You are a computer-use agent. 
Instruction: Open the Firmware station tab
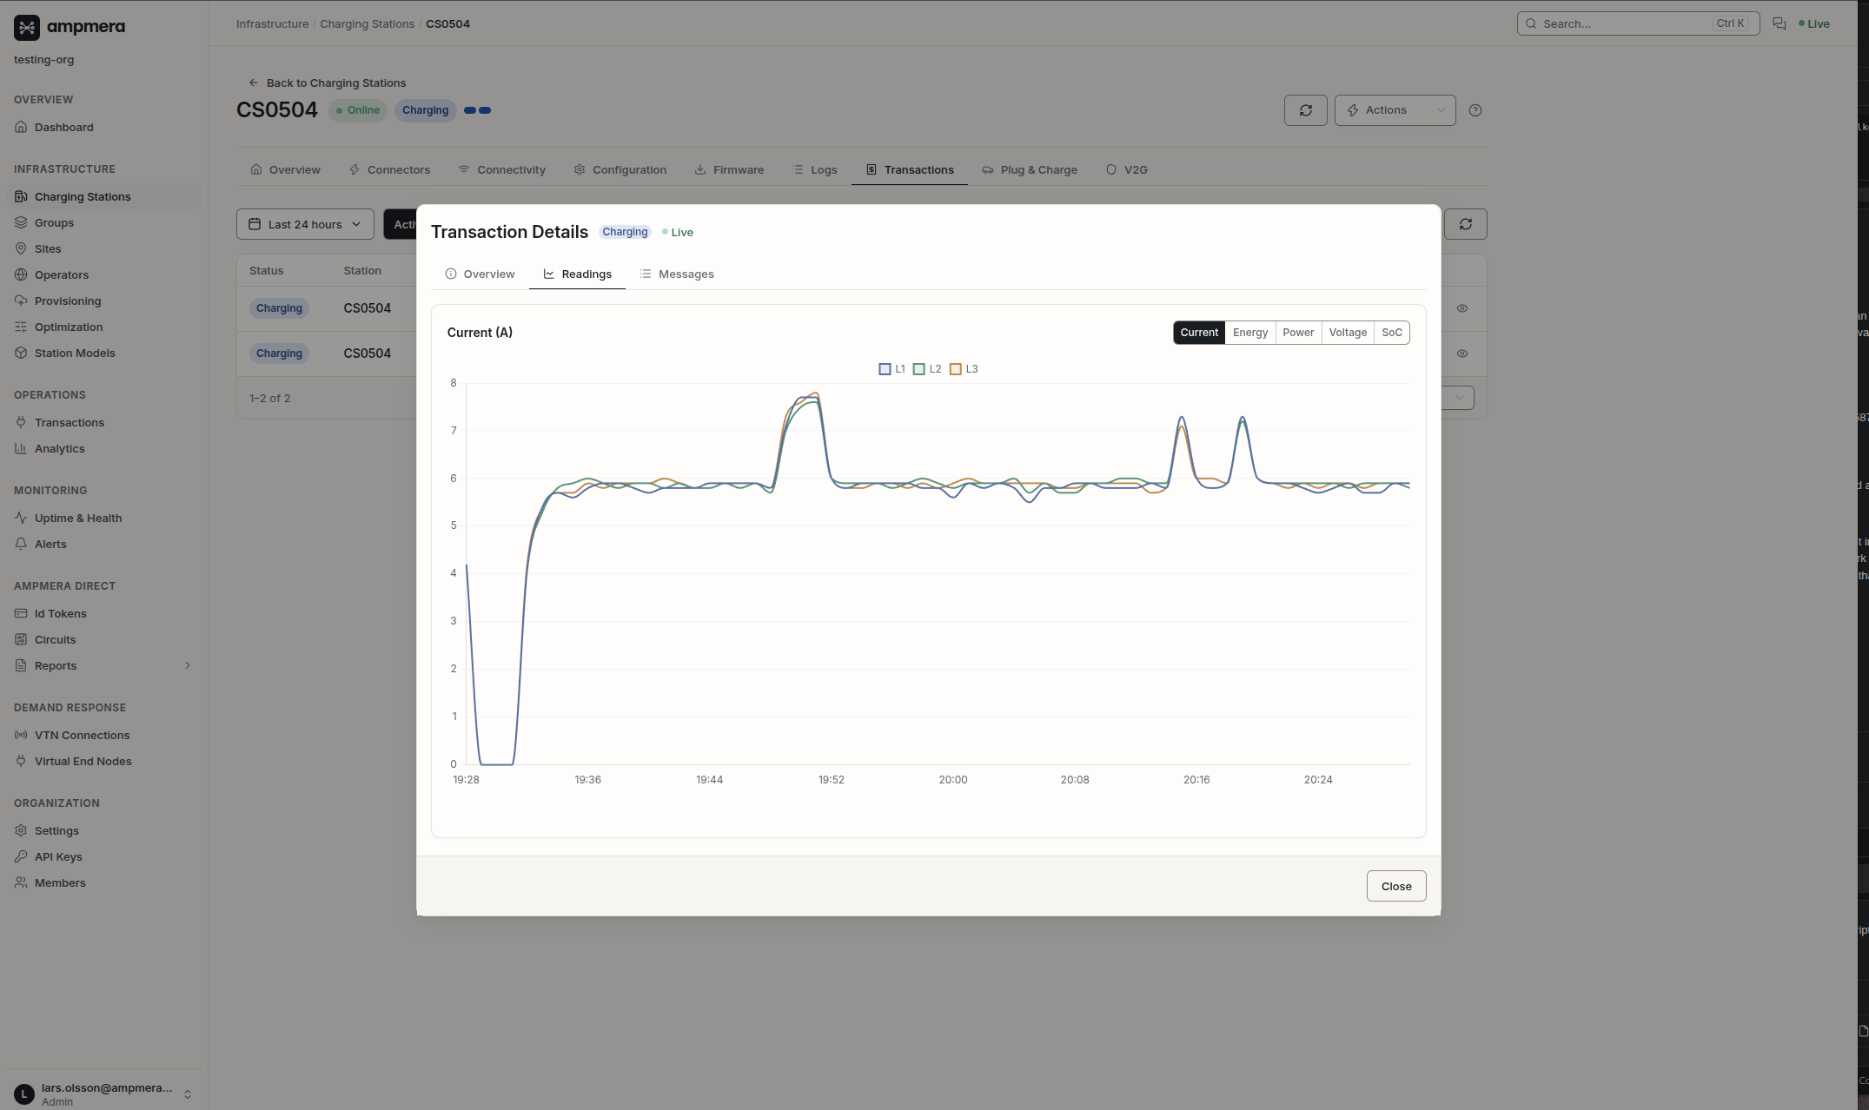729,169
